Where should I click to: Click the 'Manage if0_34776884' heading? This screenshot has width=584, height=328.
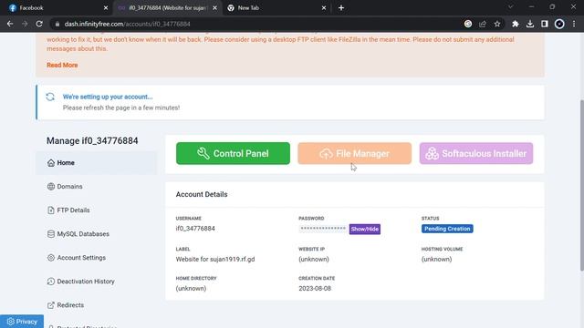(x=92, y=141)
